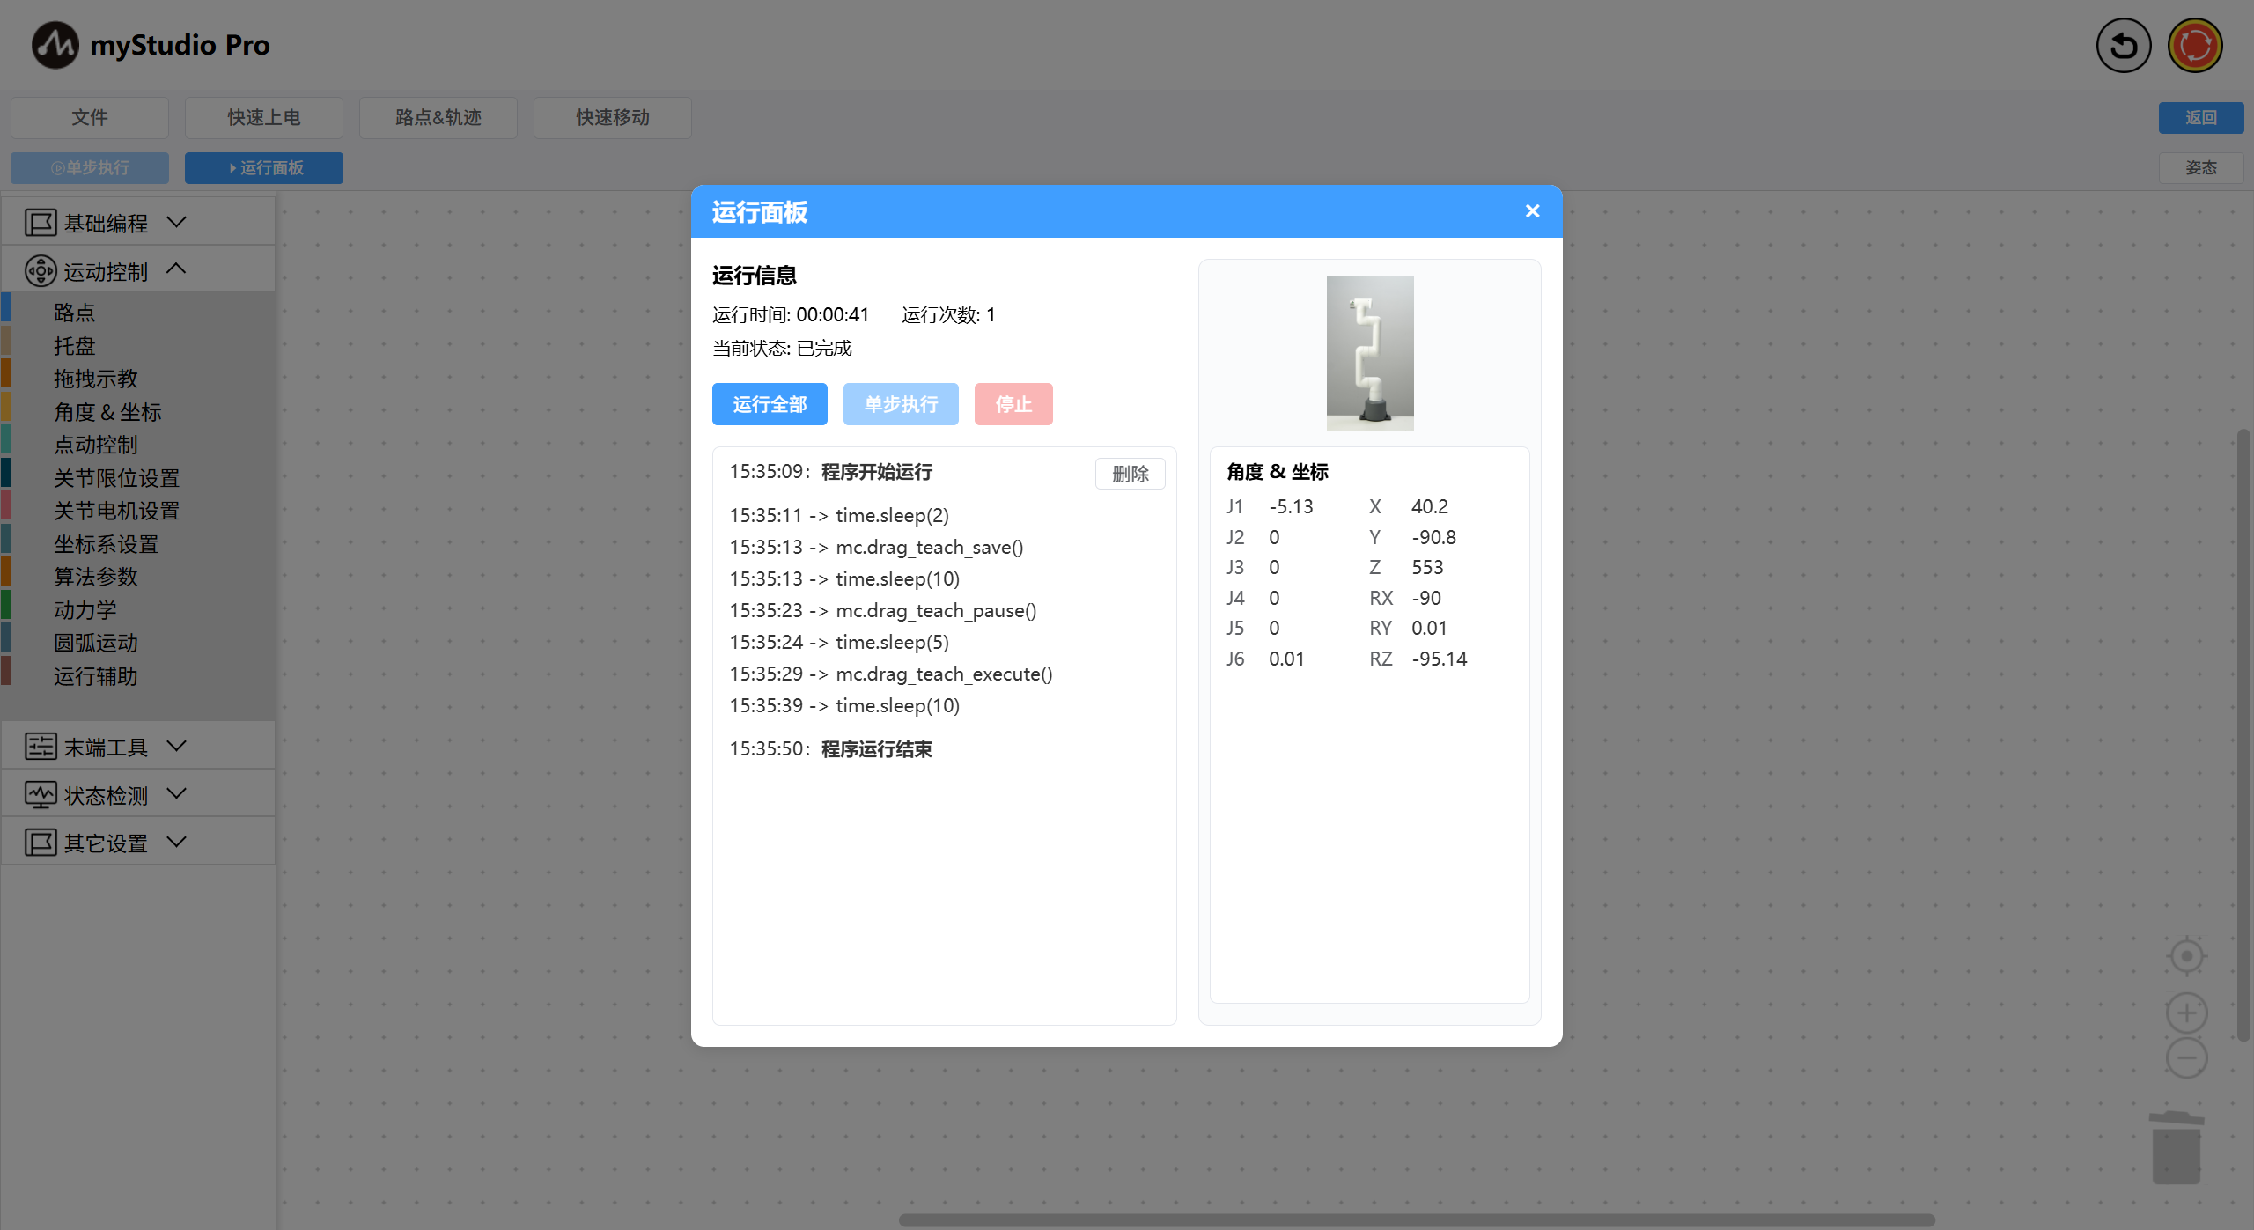Click the 状态检测 monitor icon

41,795
